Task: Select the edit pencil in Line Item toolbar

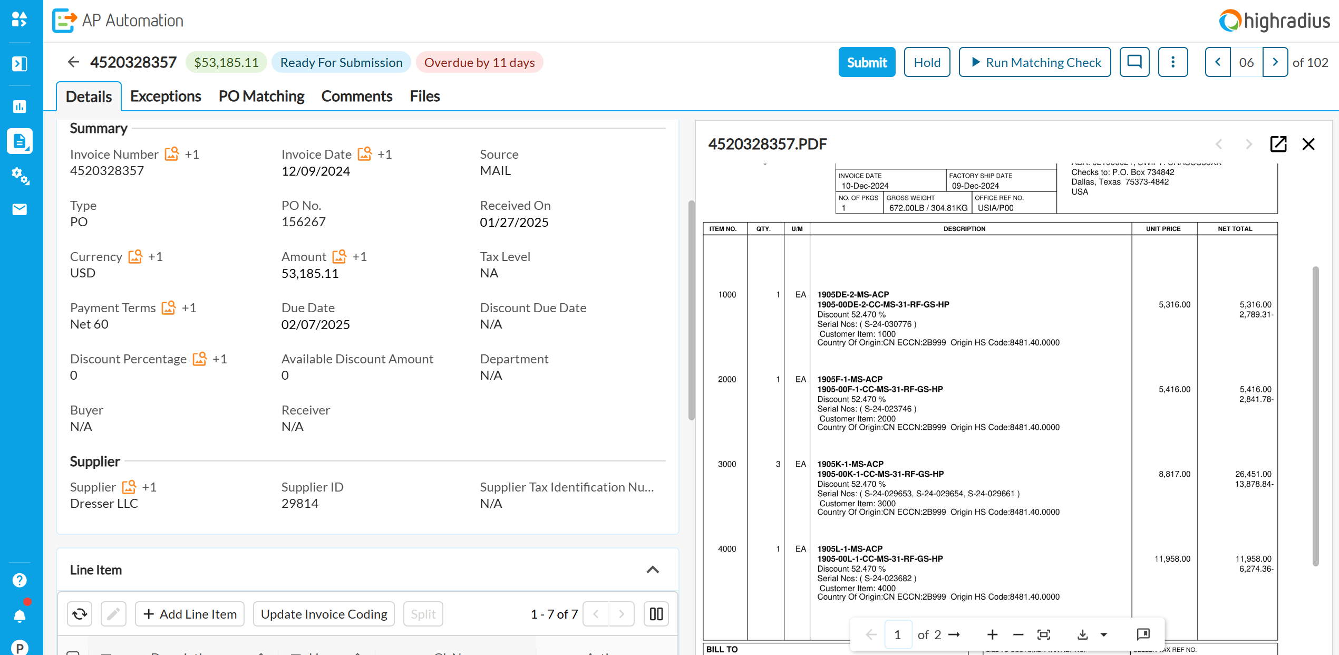Action: coord(113,614)
